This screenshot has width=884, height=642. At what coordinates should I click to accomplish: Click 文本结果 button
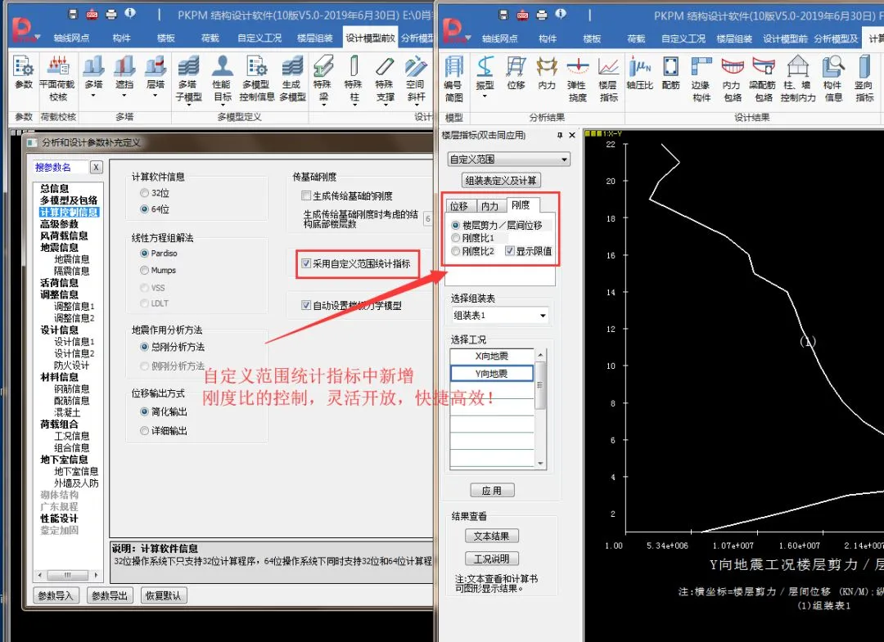(x=492, y=536)
